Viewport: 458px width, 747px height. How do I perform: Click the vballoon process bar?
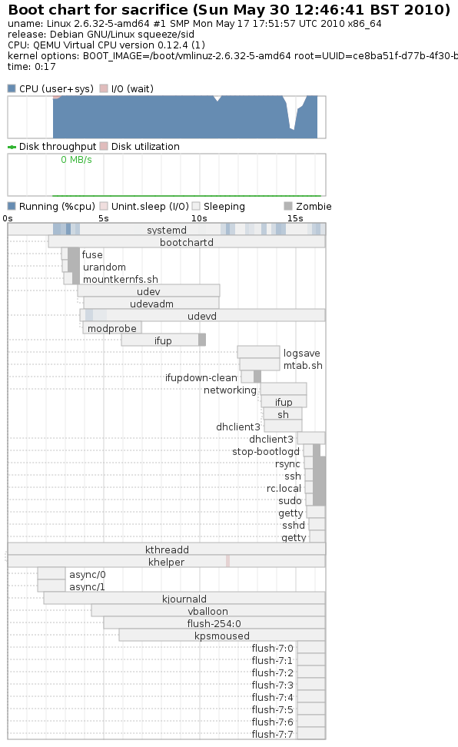(x=208, y=611)
